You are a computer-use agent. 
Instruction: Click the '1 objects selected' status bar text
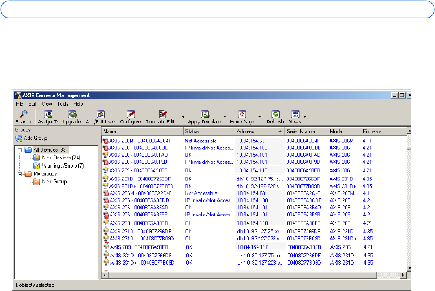(35, 285)
